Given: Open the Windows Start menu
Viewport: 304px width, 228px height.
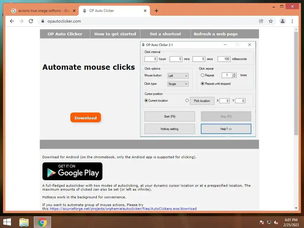Looking at the screenshot, I should tap(7, 222).
